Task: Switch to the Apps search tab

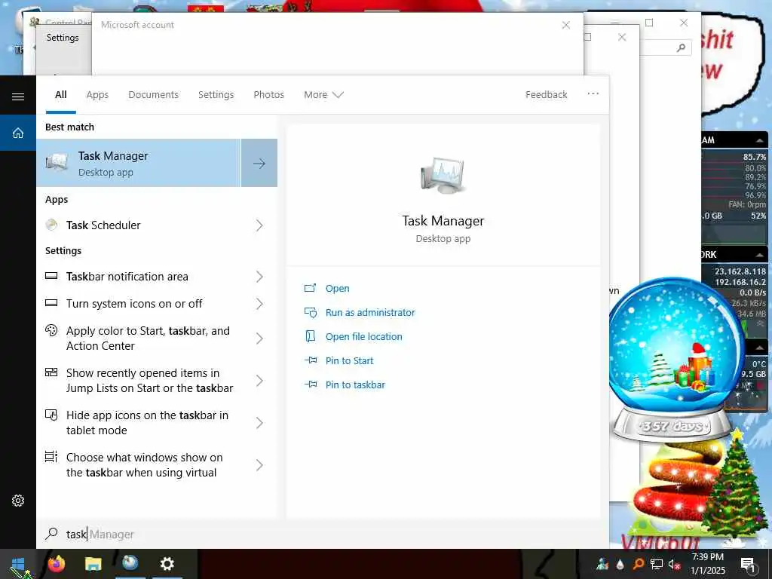Action: [97, 94]
